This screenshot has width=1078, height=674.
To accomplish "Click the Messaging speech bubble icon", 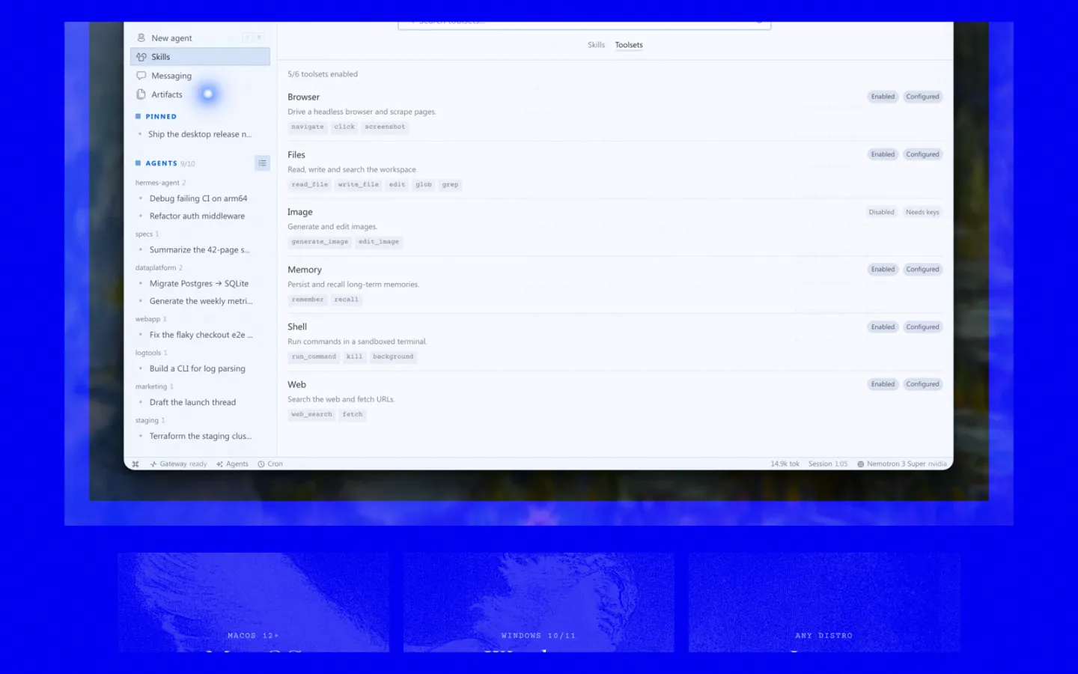I will coord(141,76).
